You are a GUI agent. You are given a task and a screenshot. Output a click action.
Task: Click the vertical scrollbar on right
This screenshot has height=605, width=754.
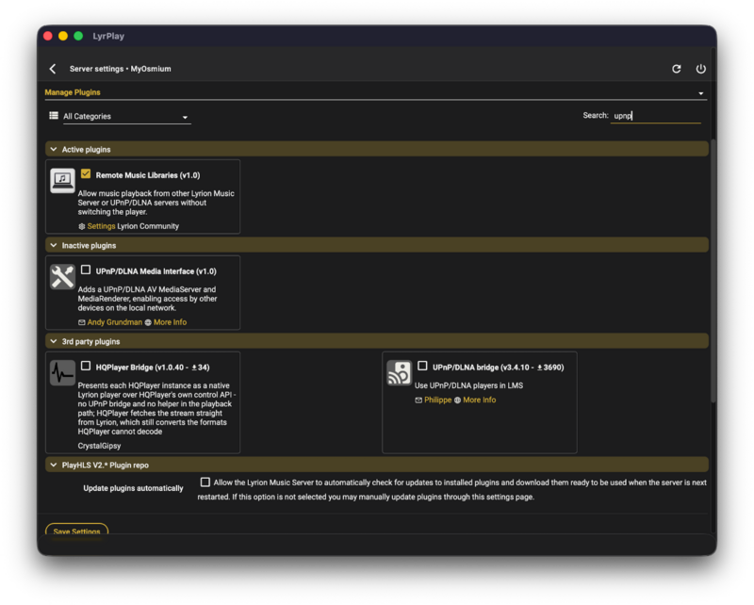coord(713,270)
